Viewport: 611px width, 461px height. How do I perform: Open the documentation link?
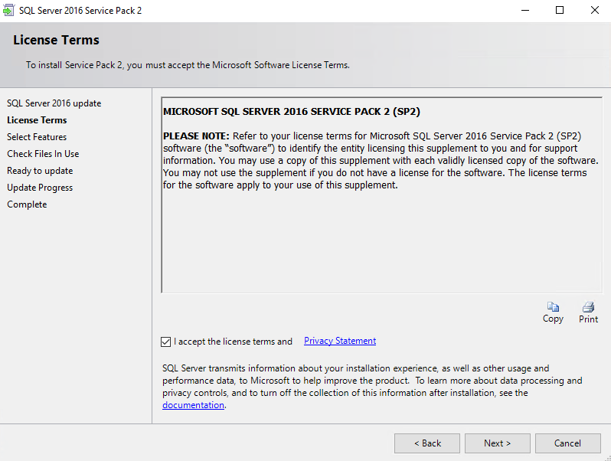coord(193,405)
